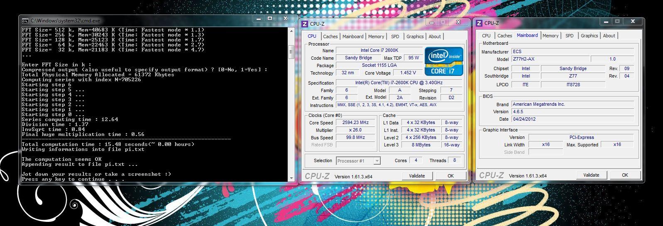Viewport: 663px width, 226px height.
Task: Click the Series computing time : 12.64 line
Action: click(70, 119)
